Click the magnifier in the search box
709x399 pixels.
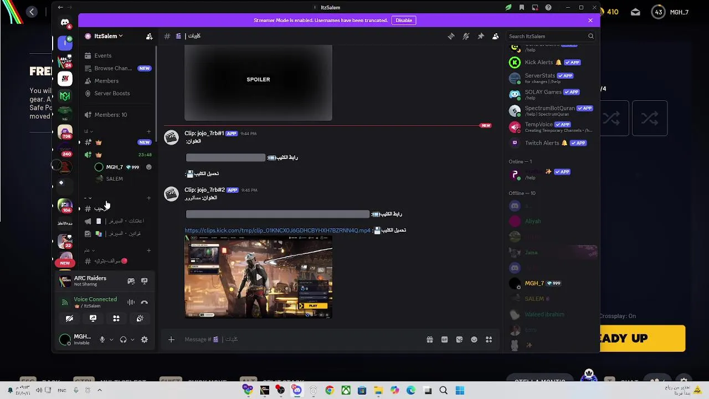coord(590,36)
